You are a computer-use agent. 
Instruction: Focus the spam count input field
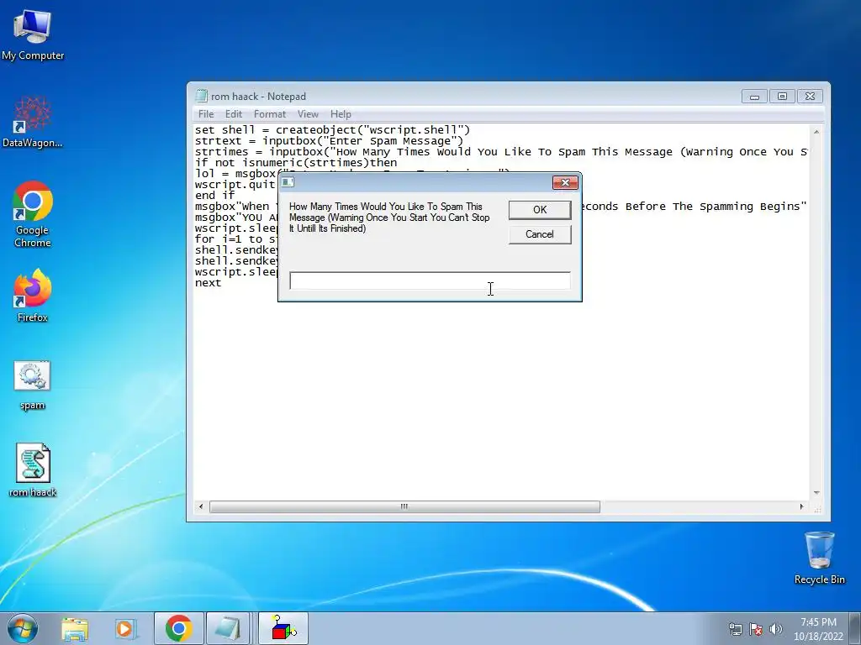point(430,281)
